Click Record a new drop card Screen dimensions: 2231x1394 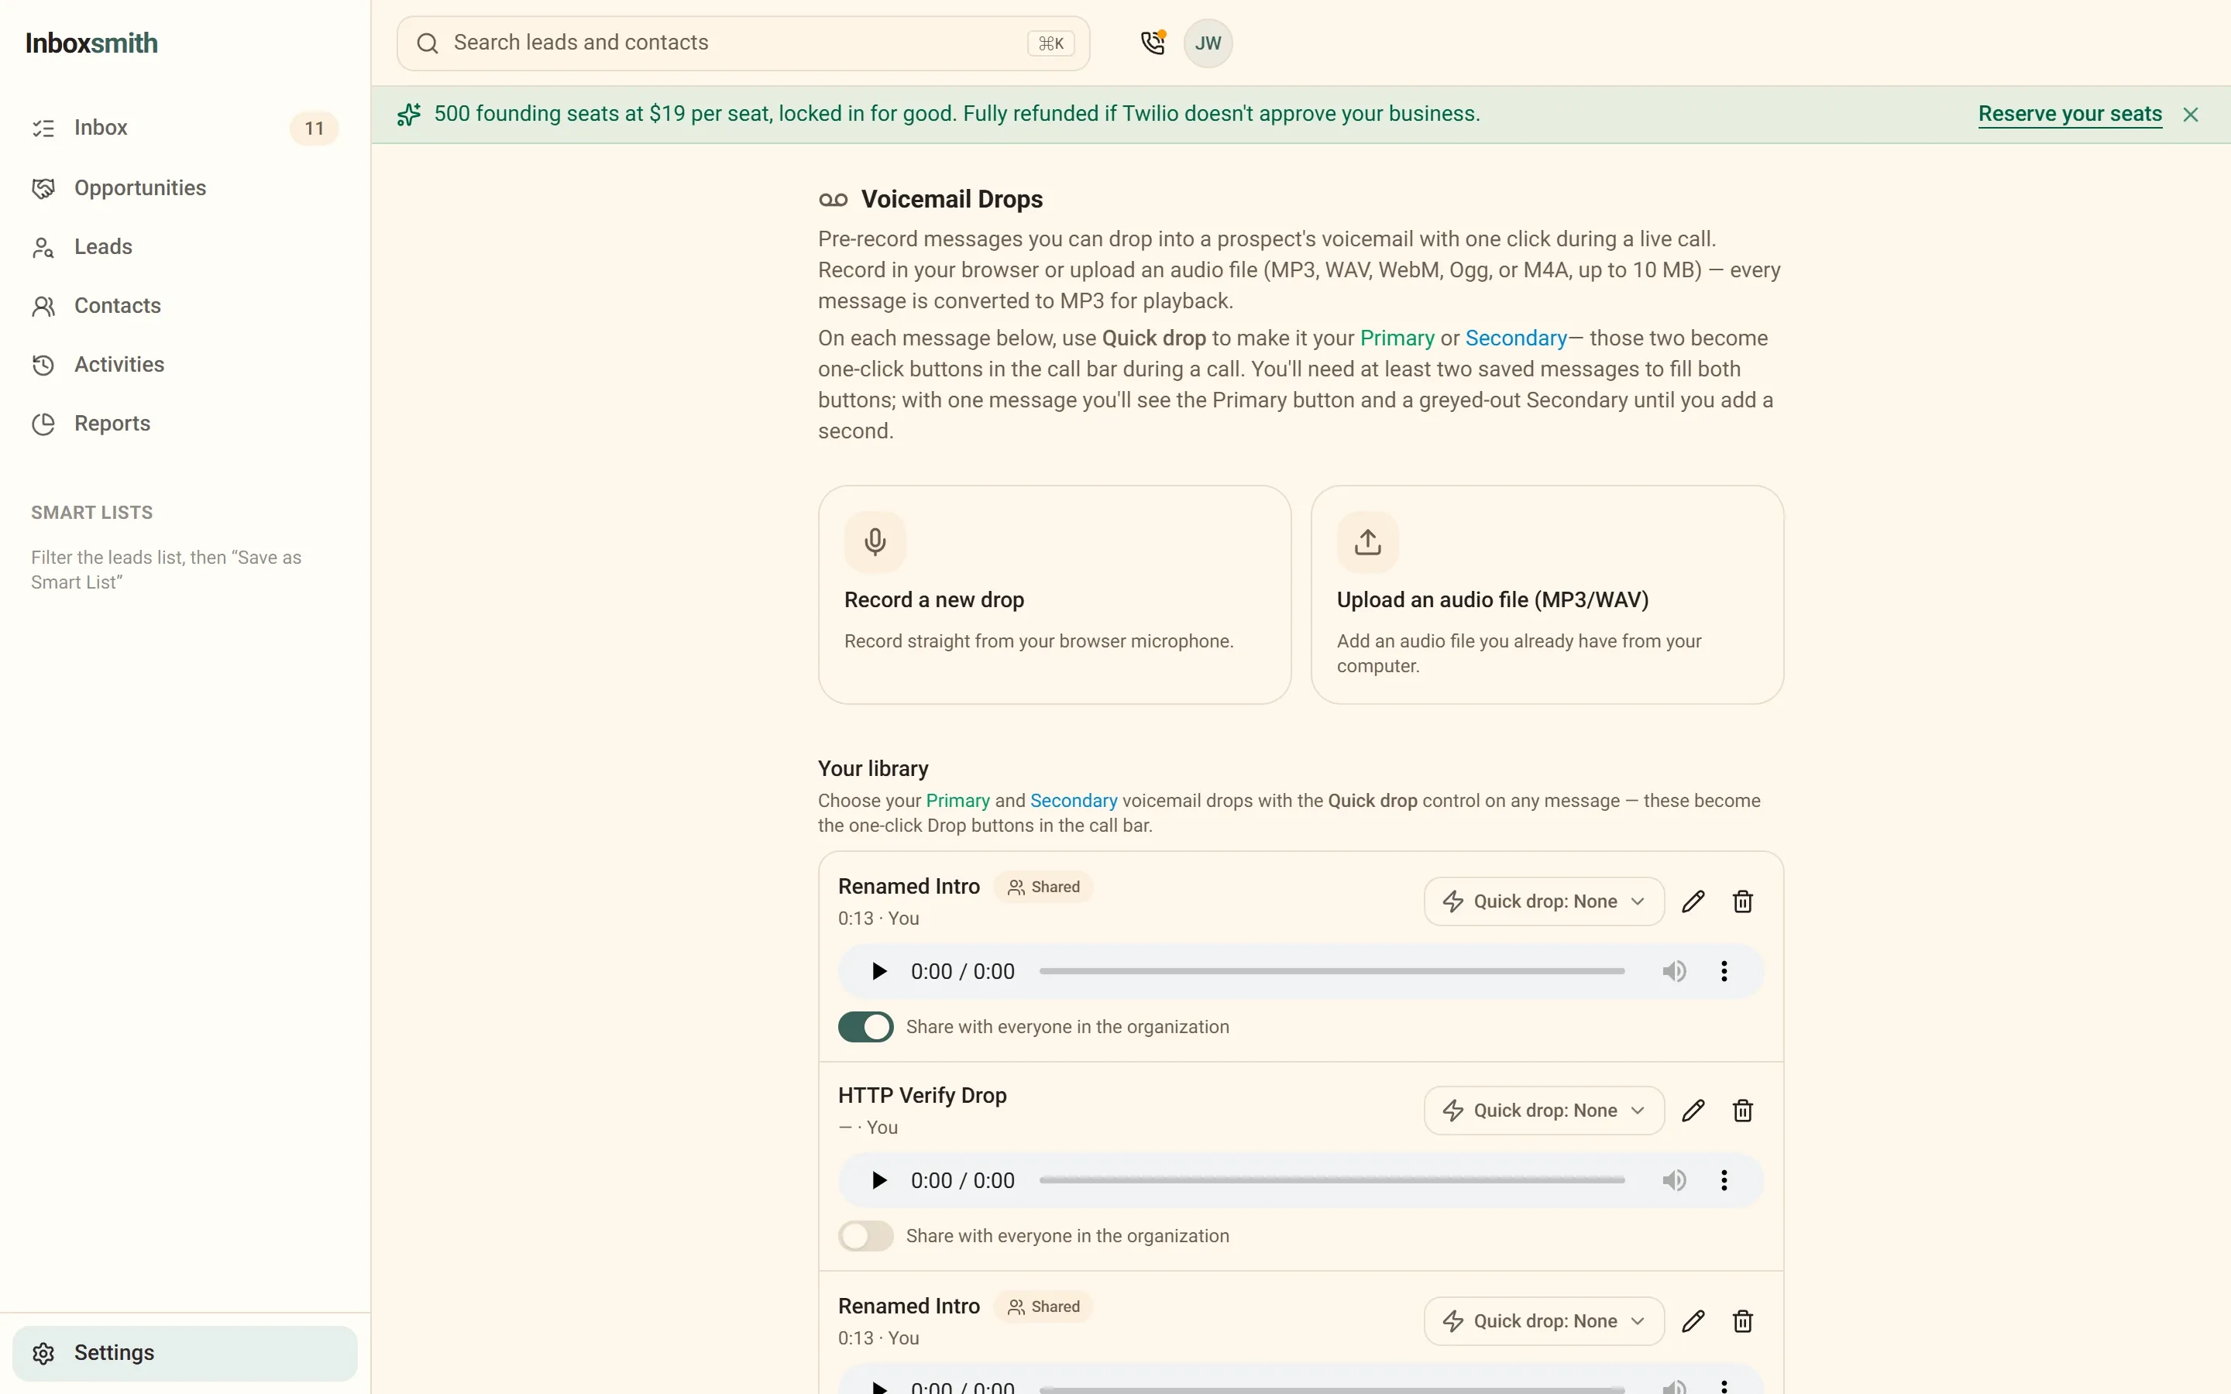click(x=1054, y=596)
